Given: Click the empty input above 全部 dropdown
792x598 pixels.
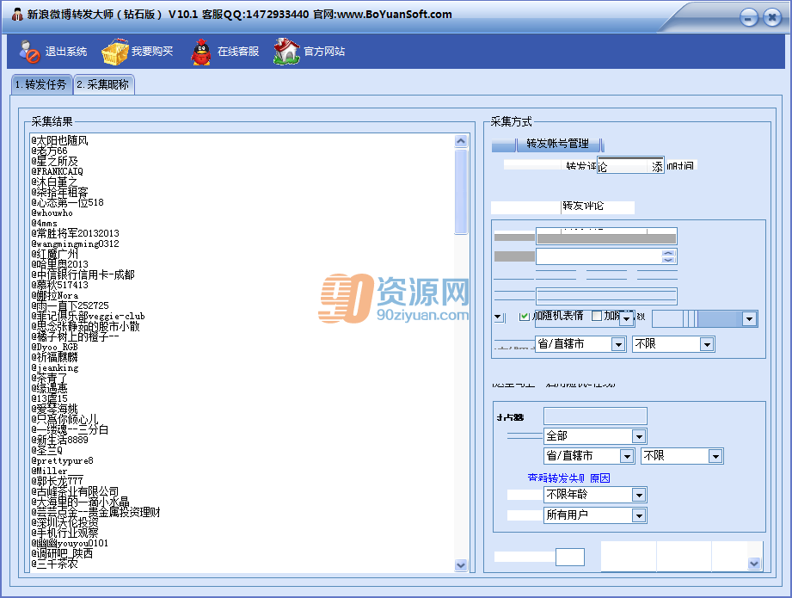Looking at the screenshot, I should [x=595, y=416].
